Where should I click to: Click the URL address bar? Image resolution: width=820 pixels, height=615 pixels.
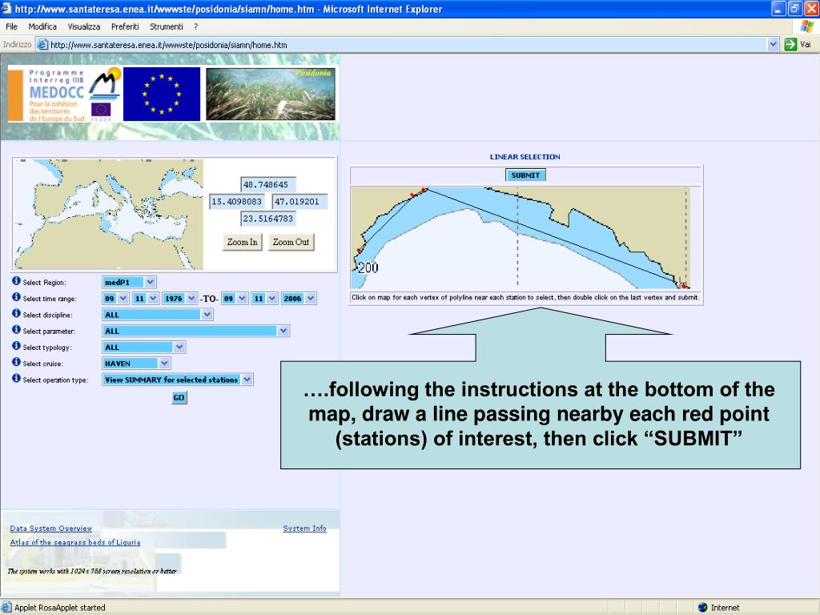pos(408,45)
